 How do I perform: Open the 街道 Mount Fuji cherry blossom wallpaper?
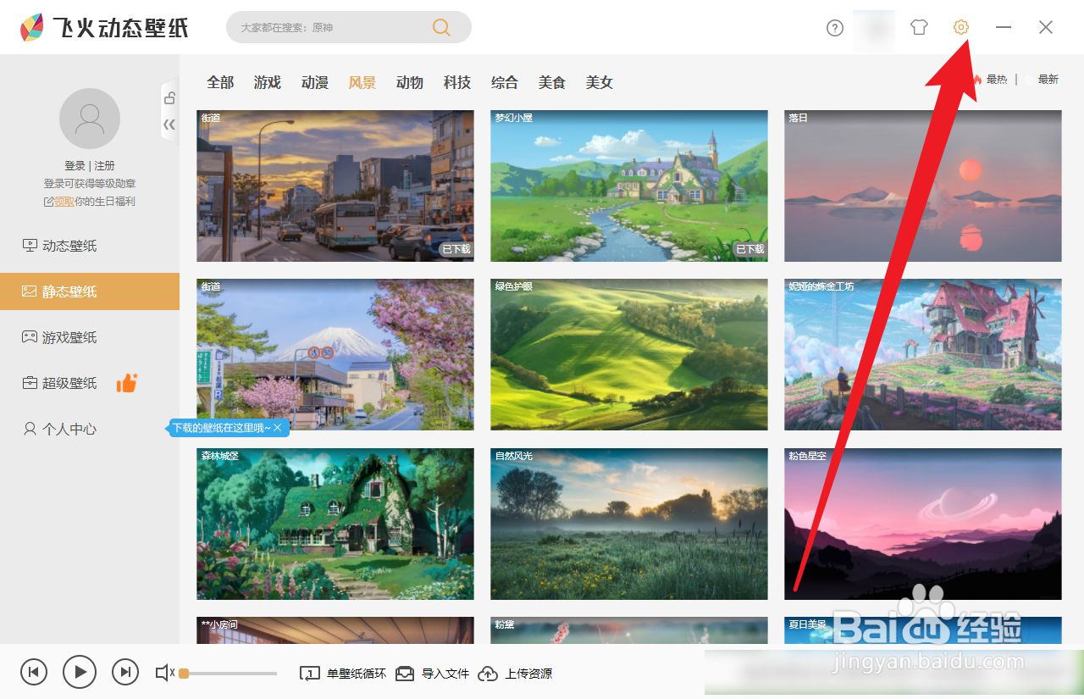click(335, 354)
